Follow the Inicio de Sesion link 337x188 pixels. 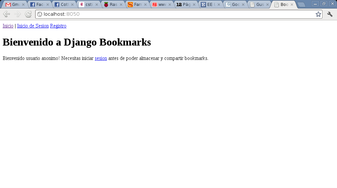pyautogui.click(x=33, y=26)
